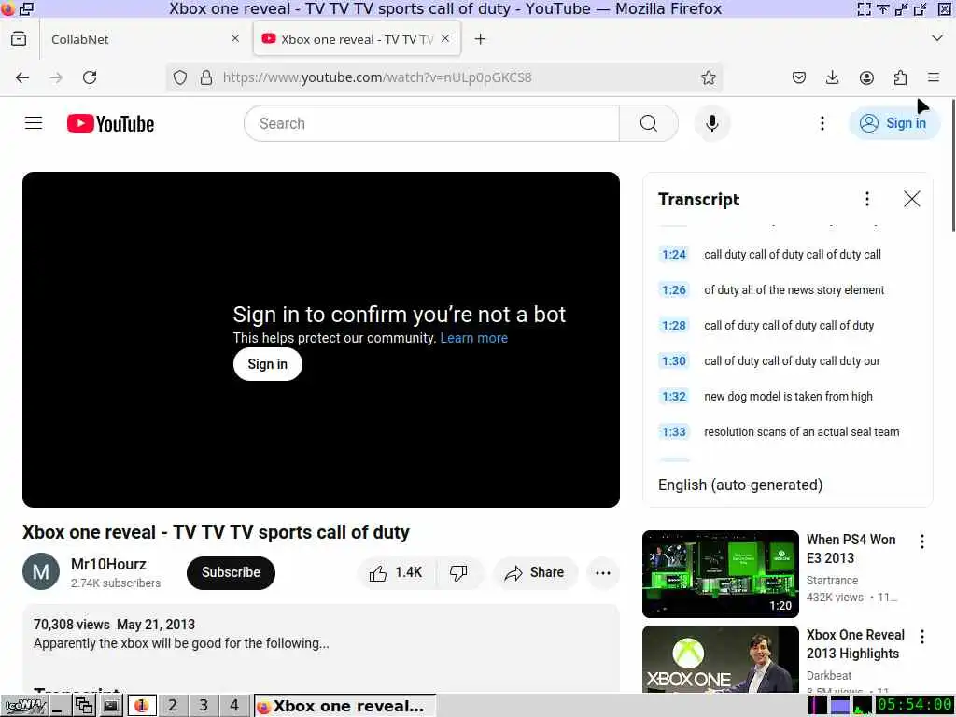956x717 pixels.
Task: Open Xbox One Reveal Highlights thumbnail
Action: [x=720, y=659]
